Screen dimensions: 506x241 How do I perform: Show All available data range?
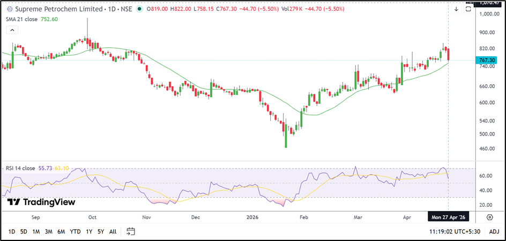(113, 231)
